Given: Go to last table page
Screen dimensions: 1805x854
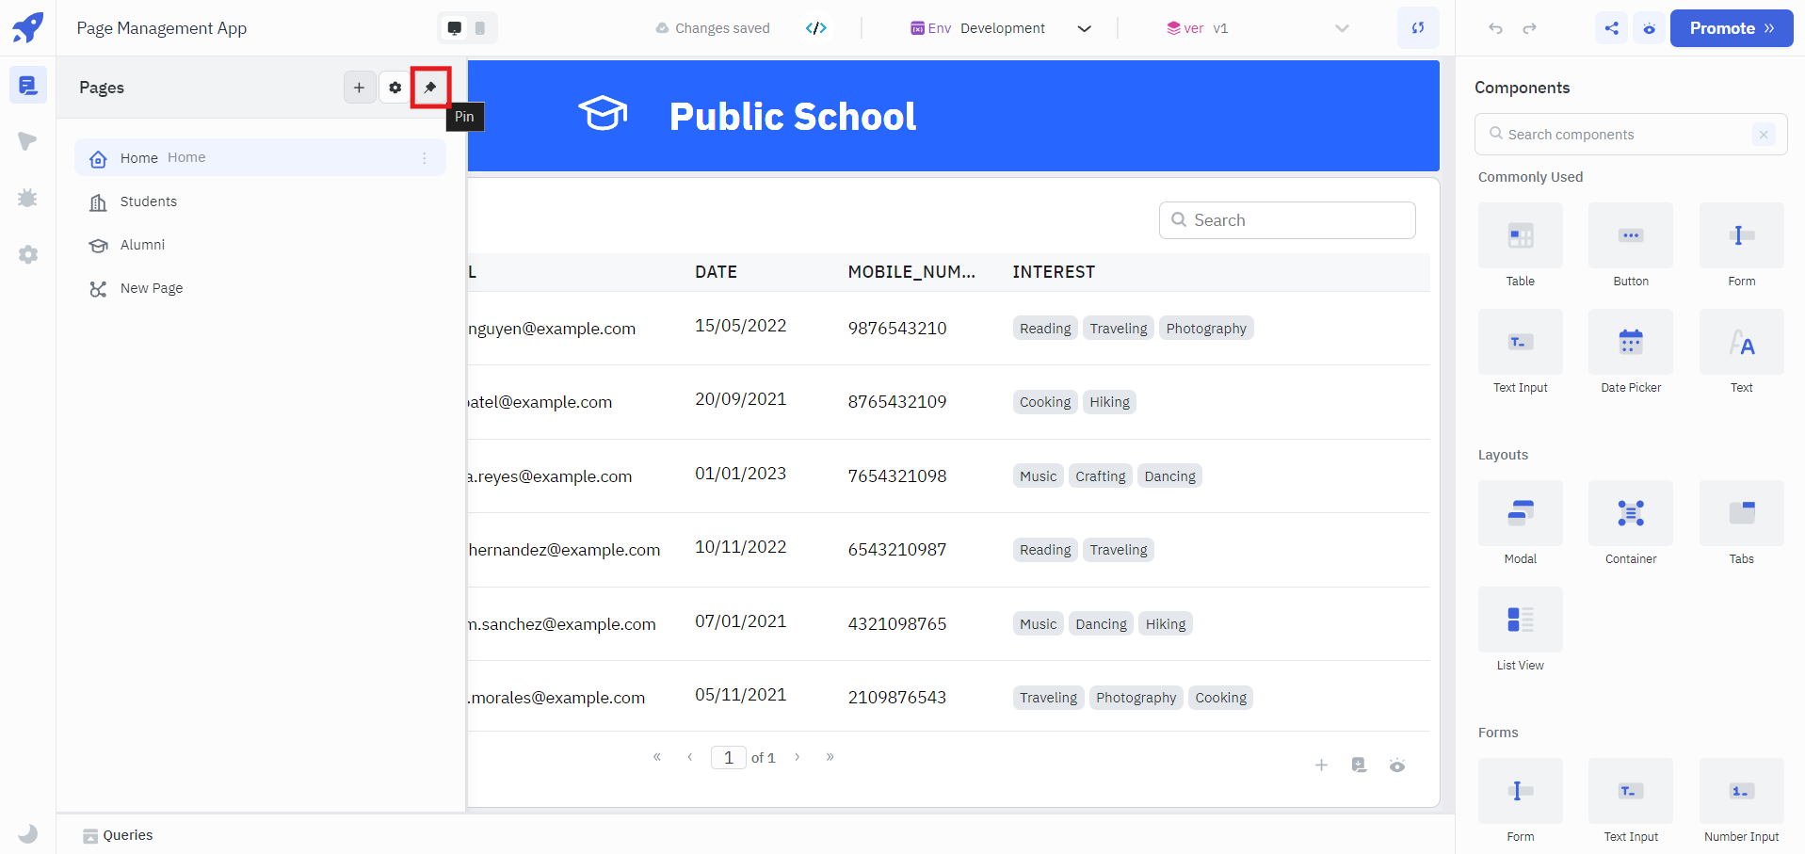Looking at the screenshot, I should coord(830,757).
